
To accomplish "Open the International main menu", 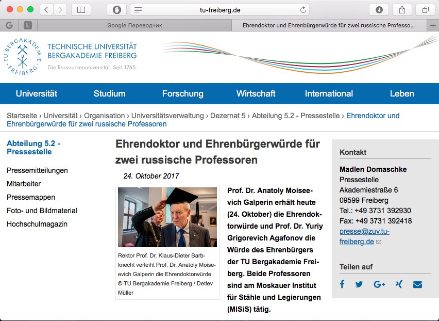I will click(329, 93).
